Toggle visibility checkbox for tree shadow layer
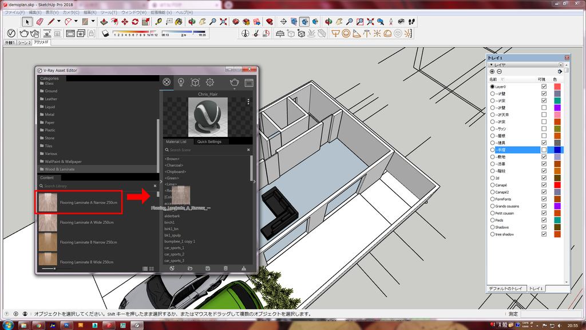This screenshot has height=330, width=586. (x=544, y=234)
